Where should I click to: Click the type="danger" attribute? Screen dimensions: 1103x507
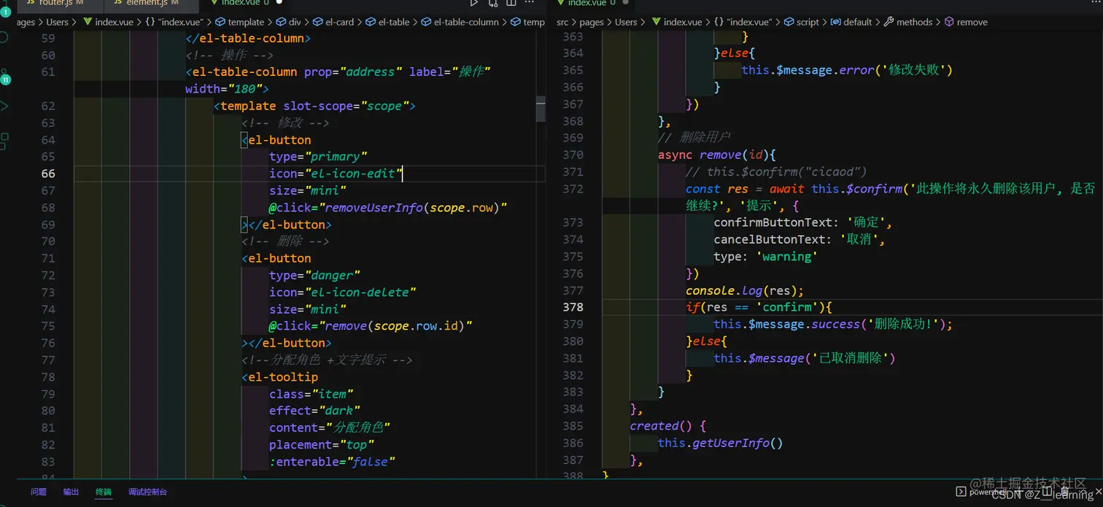click(x=315, y=275)
